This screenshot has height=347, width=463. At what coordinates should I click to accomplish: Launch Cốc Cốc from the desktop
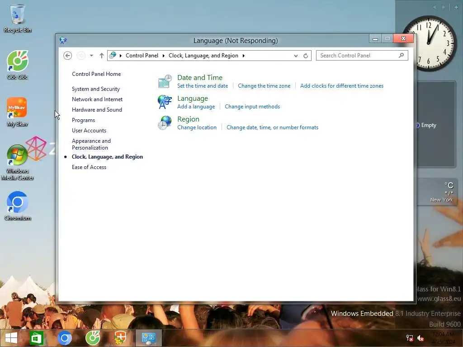point(18,65)
